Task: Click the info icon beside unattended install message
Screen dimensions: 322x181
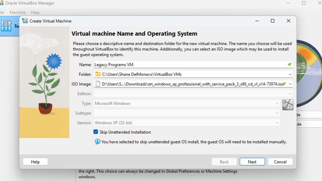Action: (97, 142)
